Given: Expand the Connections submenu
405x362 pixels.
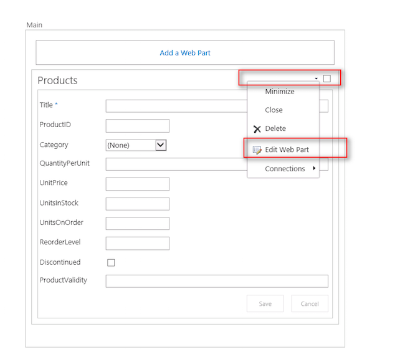Looking at the screenshot, I should click(285, 169).
